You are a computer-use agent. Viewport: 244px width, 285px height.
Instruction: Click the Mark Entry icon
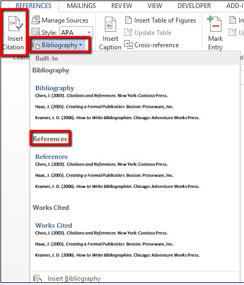(x=215, y=24)
